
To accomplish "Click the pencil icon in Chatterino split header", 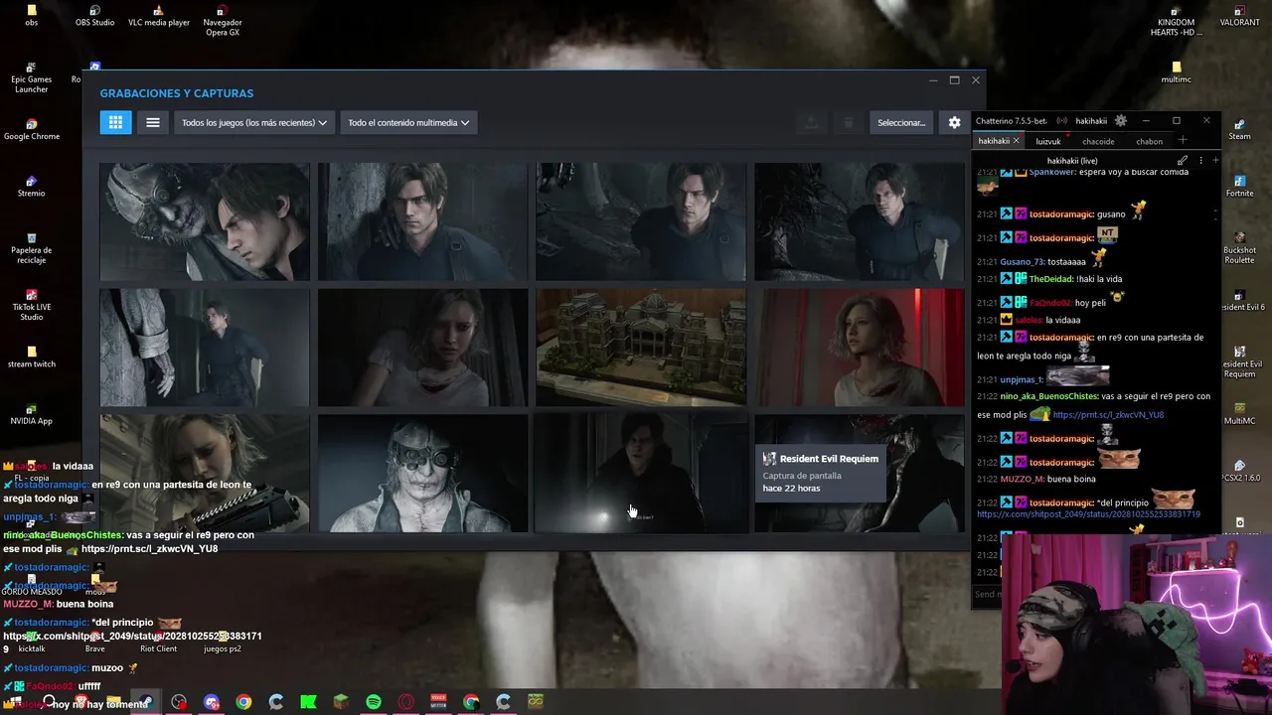I will tap(1182, 160).
